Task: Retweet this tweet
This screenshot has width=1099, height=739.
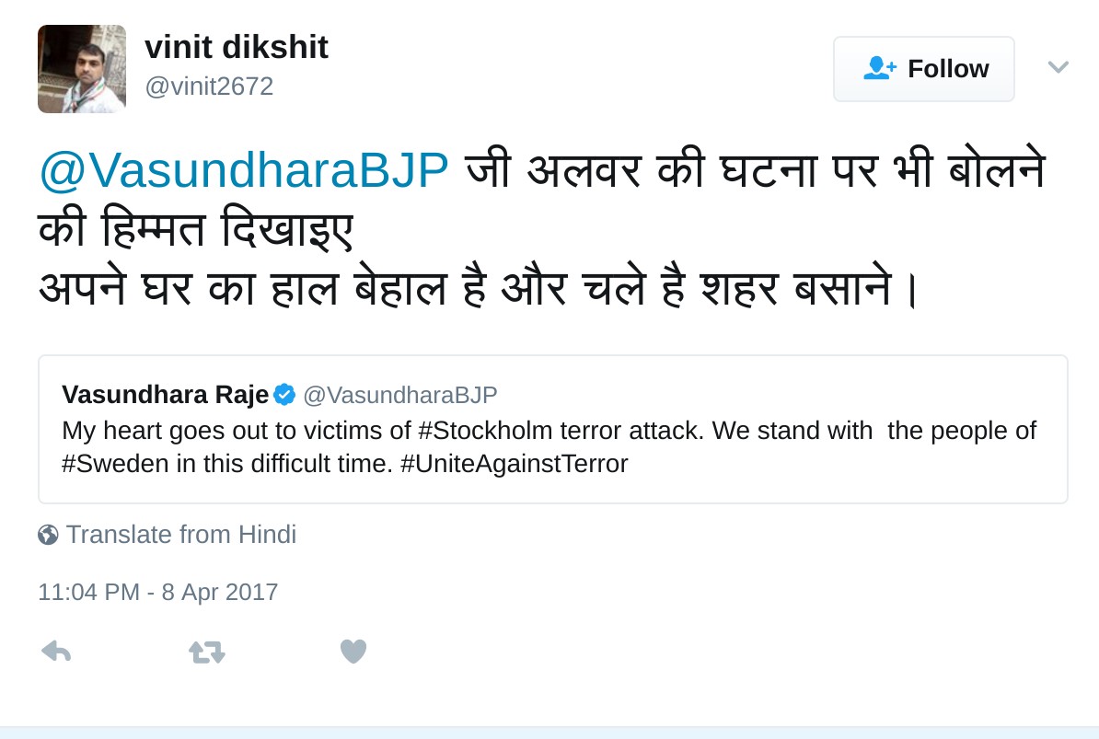Action: click(206, 652)
